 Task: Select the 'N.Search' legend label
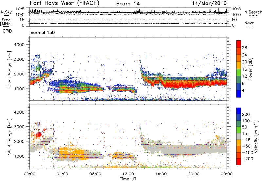(x=253, y=12)
